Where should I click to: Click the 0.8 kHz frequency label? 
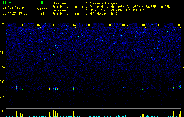[3, 82]
